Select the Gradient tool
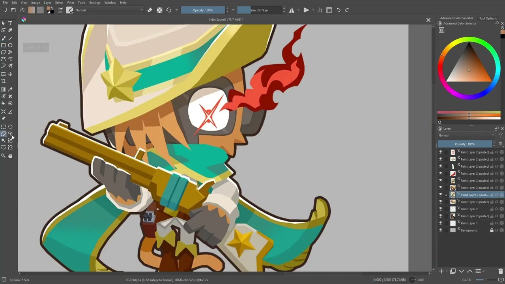The height and width of the screenshot is (284, 505). pyautogui.click(x=4, y=90)
